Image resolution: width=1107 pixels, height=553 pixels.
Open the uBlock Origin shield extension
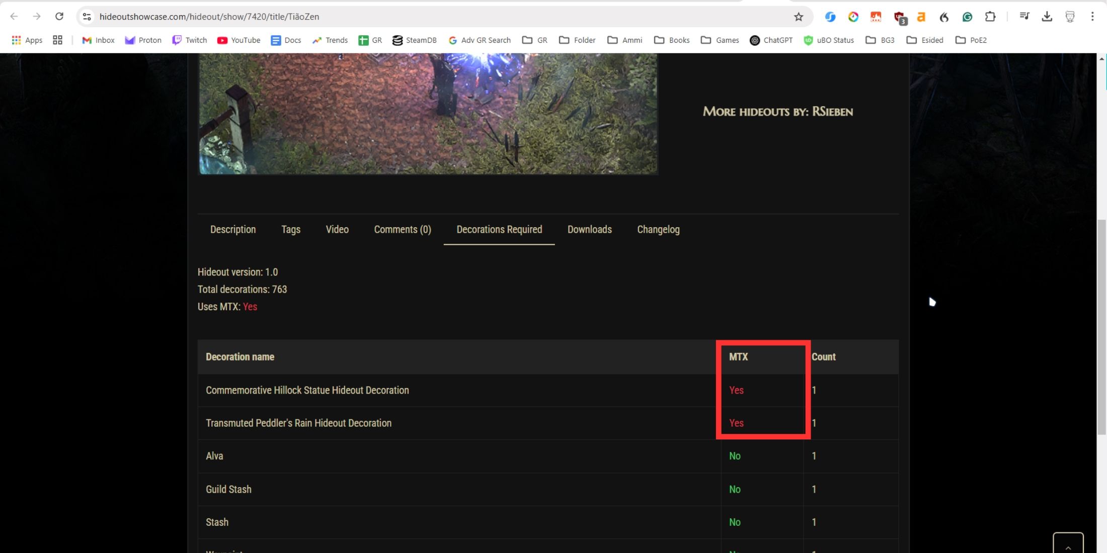pos(900,18)
